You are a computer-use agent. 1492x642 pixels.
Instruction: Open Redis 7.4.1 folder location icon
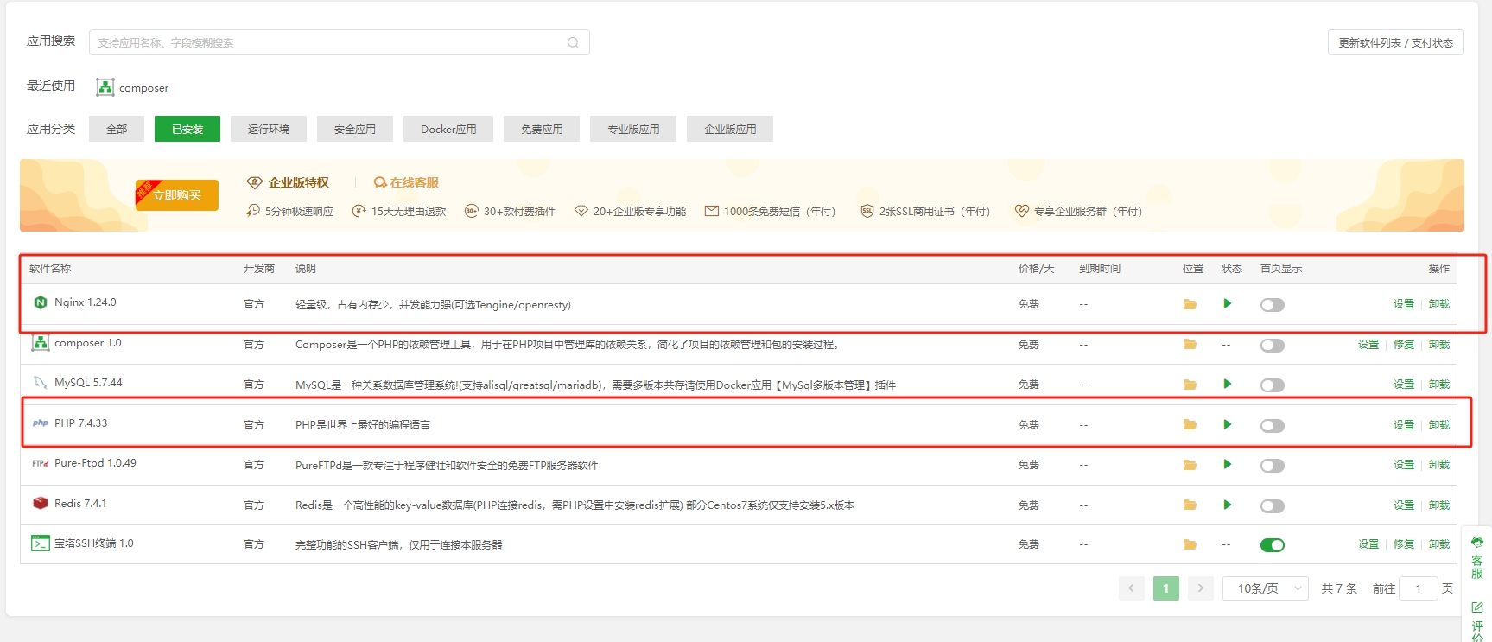1190,505
